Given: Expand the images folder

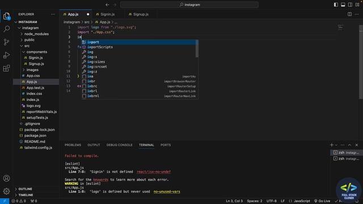Looking at the screenshot, I should 36,70.
